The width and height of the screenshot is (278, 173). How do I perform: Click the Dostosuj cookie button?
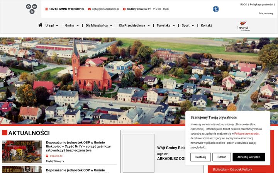pyautogui.click(x=201, y=157)
